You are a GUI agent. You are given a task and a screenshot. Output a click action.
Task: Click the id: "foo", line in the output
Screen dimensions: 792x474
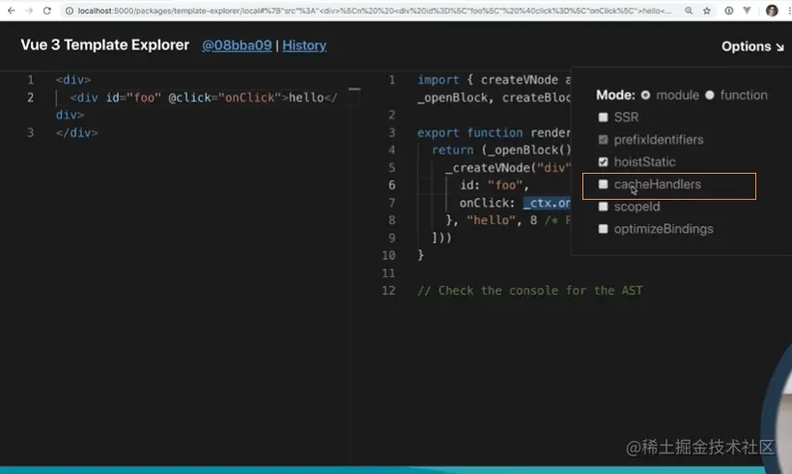(494, 185)
